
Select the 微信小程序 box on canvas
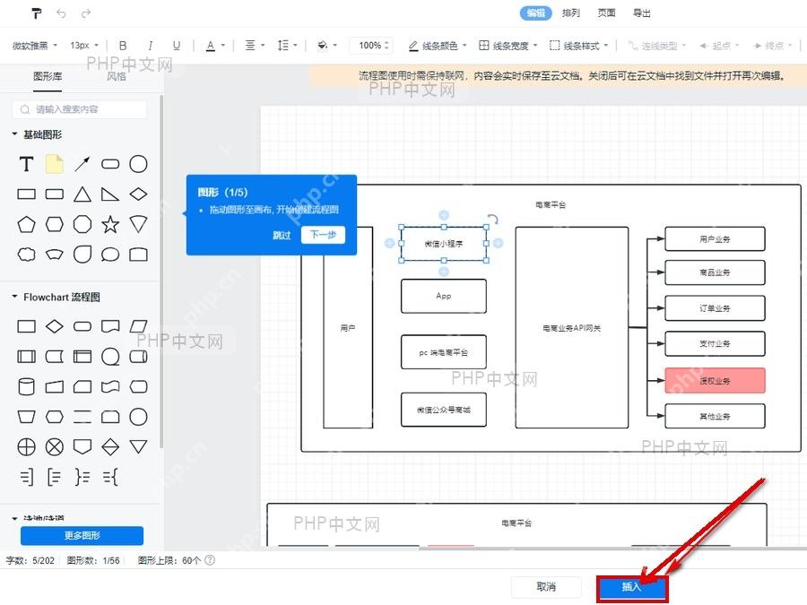tap(443, 244)
